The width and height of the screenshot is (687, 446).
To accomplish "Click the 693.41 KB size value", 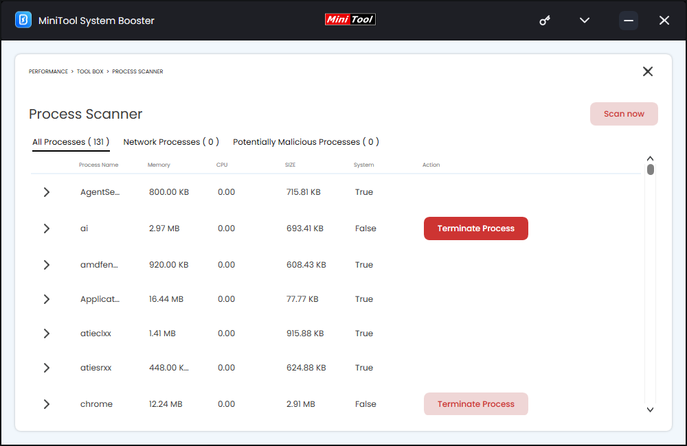I will [305, 228].
